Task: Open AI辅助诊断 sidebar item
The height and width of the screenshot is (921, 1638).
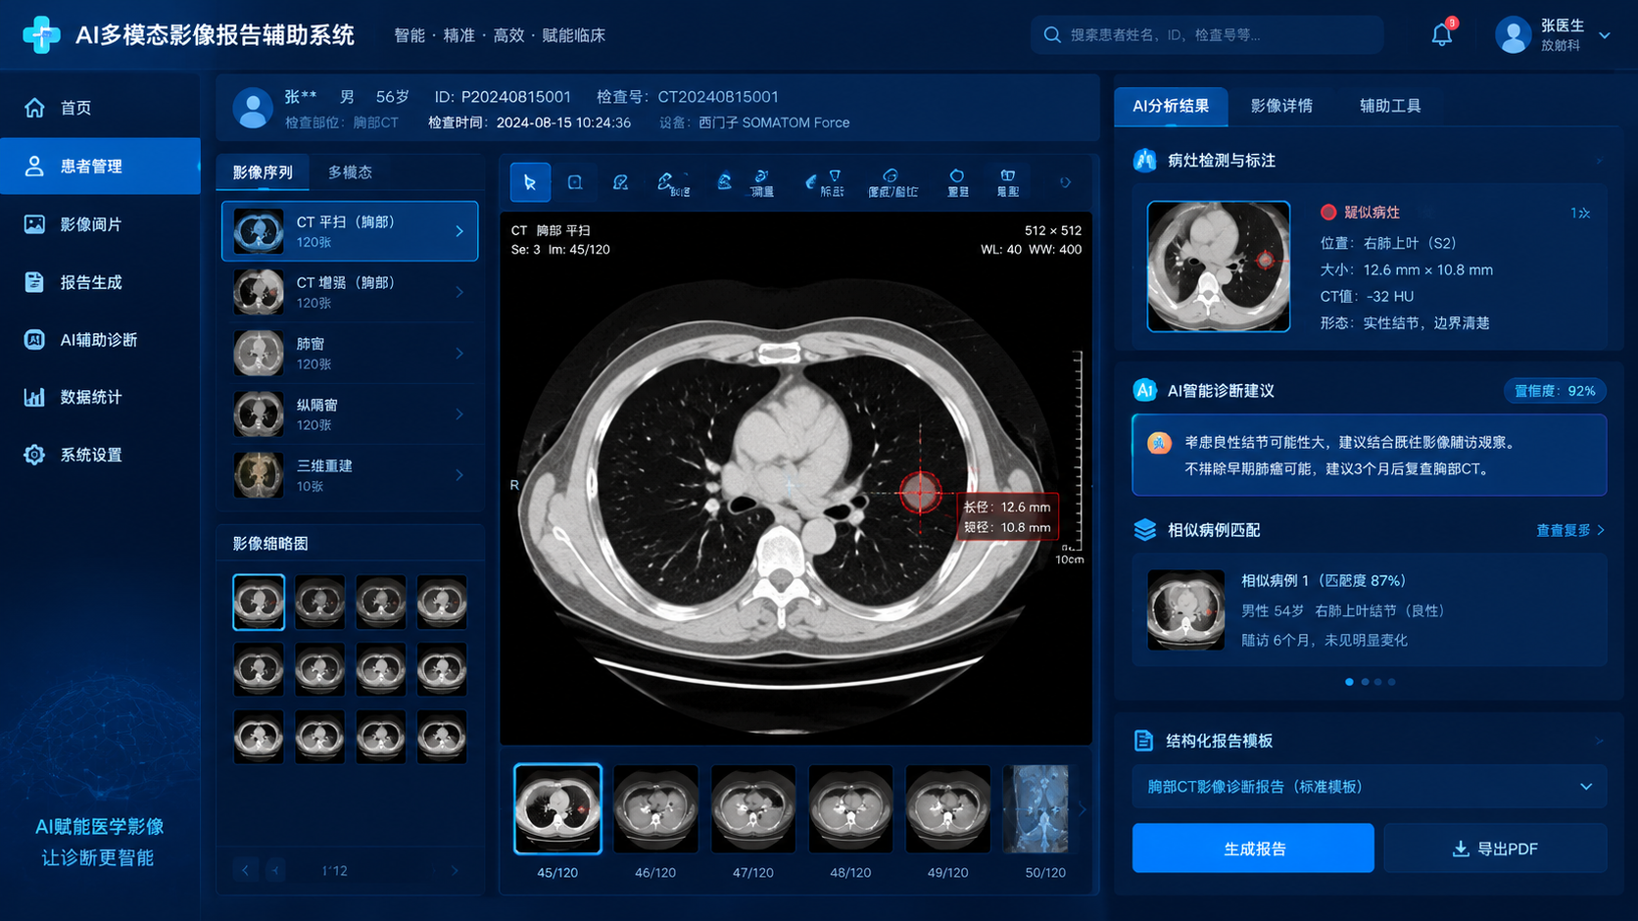Action: tap(100, 340)
